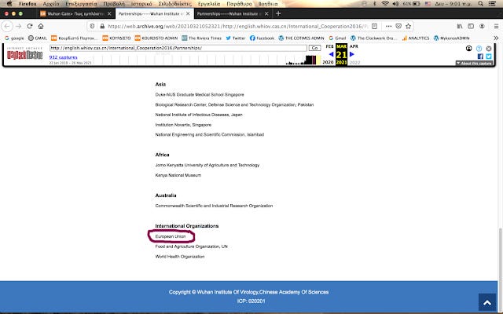
Task: Open Spotlight search in menu bar
Action: coord(480,3)
